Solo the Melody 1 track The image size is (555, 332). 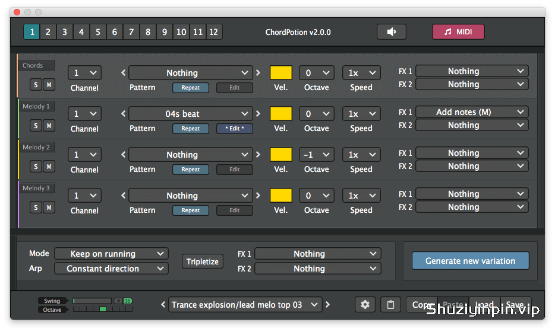coord(36,126)
